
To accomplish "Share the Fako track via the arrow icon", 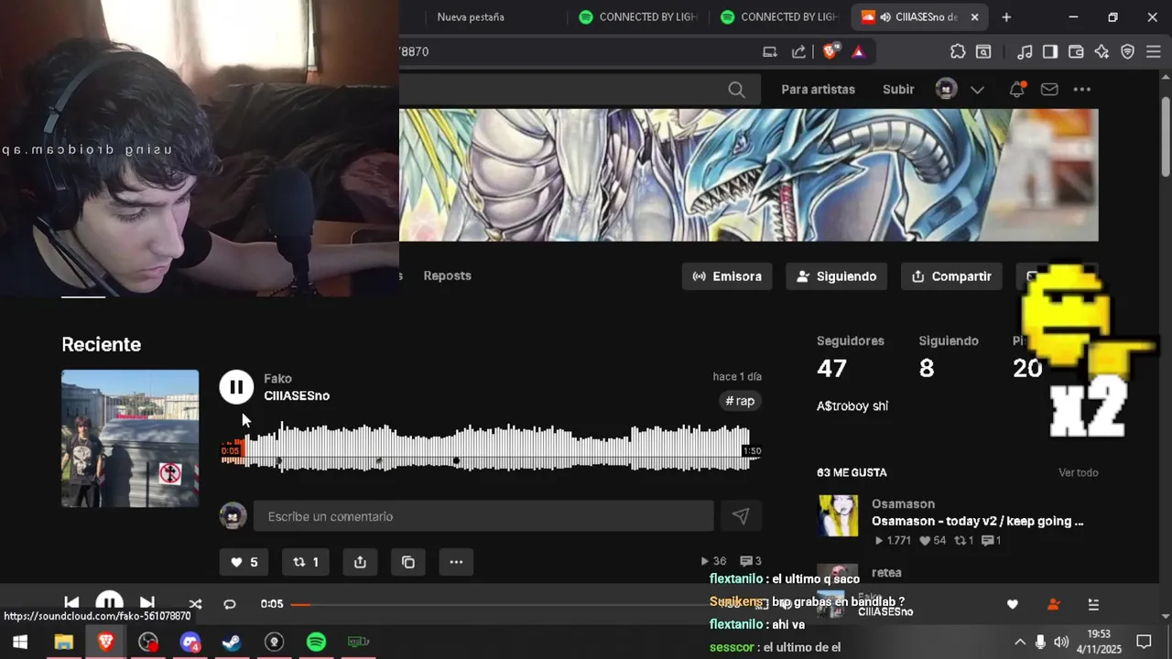I will (x=360, y=562).
